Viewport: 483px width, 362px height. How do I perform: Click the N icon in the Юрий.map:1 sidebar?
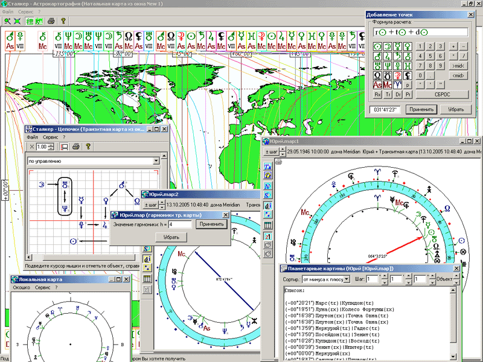[267, 186]
